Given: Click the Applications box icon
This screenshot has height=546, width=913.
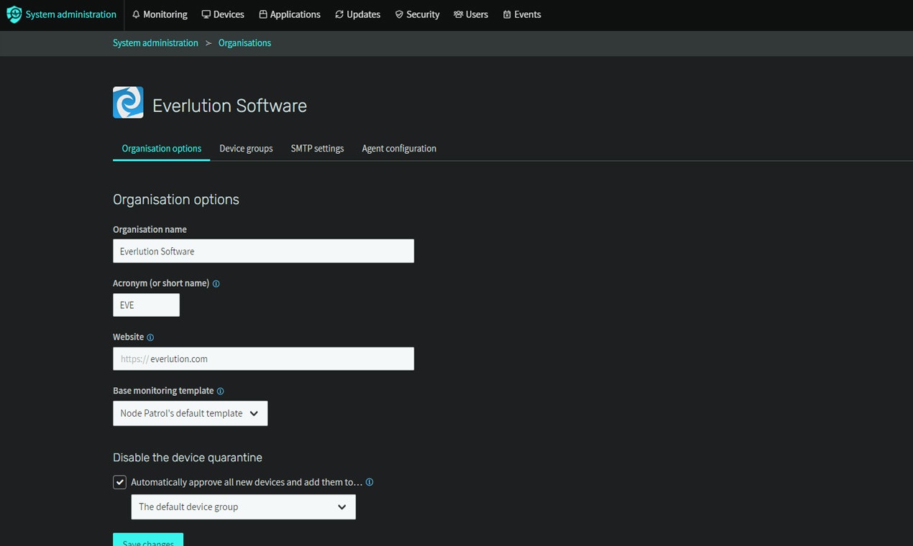Looking at the screenshot, I should tap(263, 14).
